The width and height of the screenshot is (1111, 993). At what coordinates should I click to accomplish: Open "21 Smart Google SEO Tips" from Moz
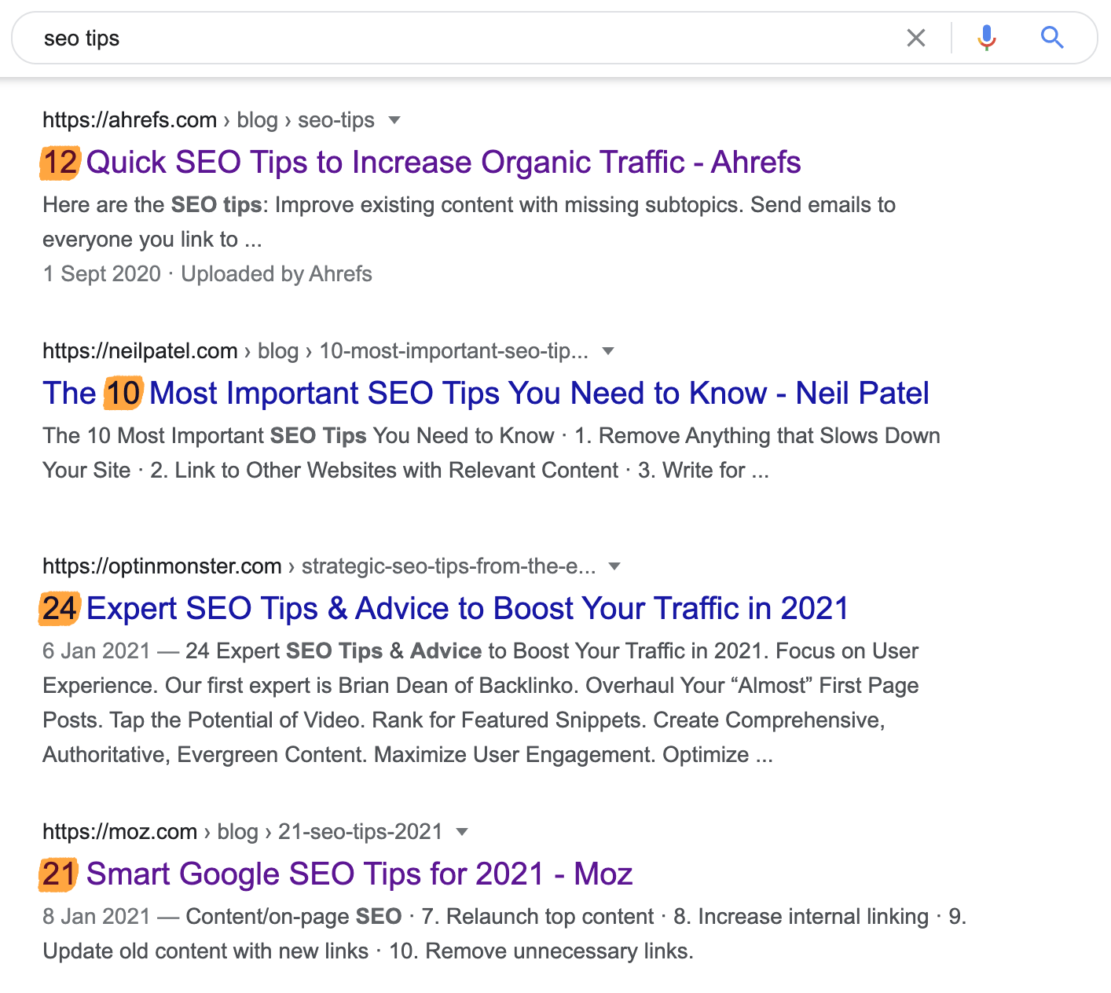click(x=336, y=874)
